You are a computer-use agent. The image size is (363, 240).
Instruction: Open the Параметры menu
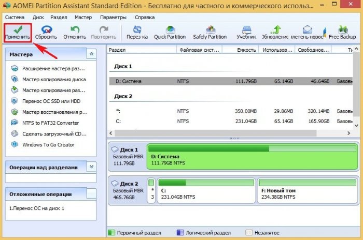[113, 17]
